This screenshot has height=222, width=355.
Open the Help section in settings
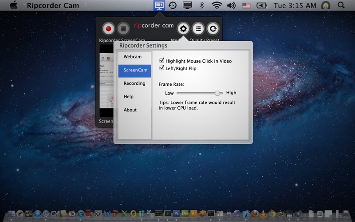click(x=129, y=97)
